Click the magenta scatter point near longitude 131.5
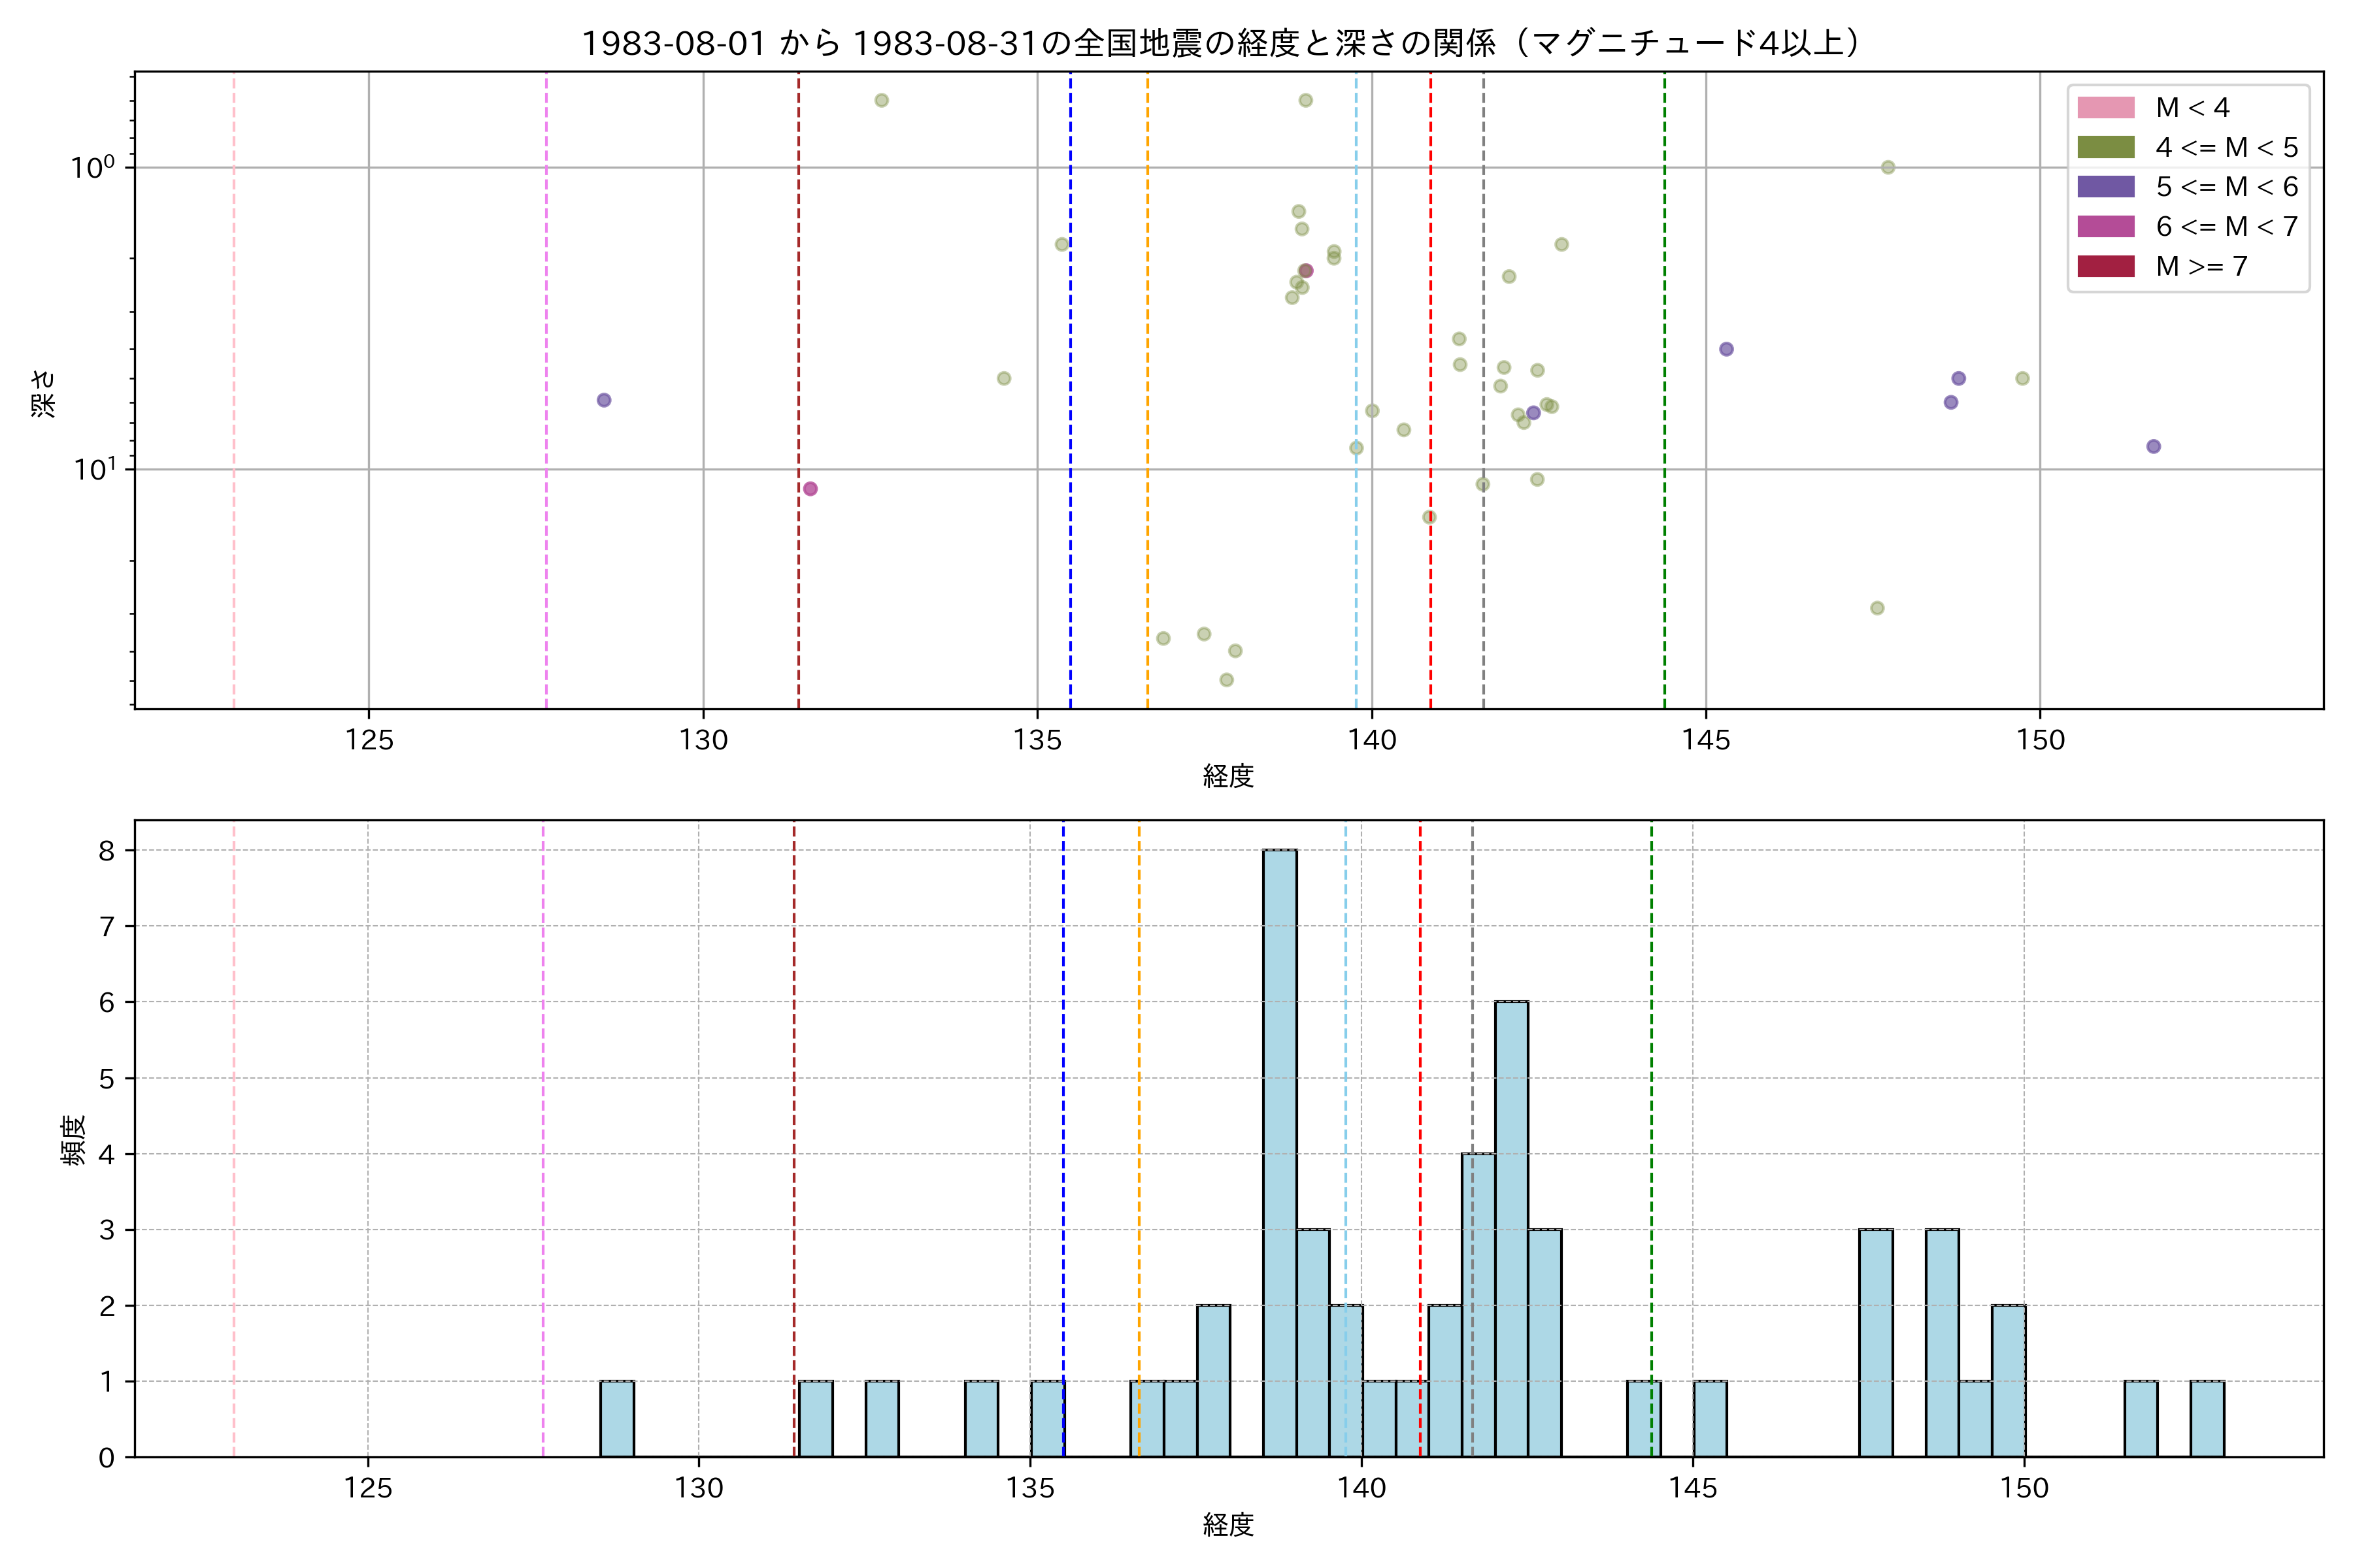Screen dimensions: 2353x1568 coord(810,489)
